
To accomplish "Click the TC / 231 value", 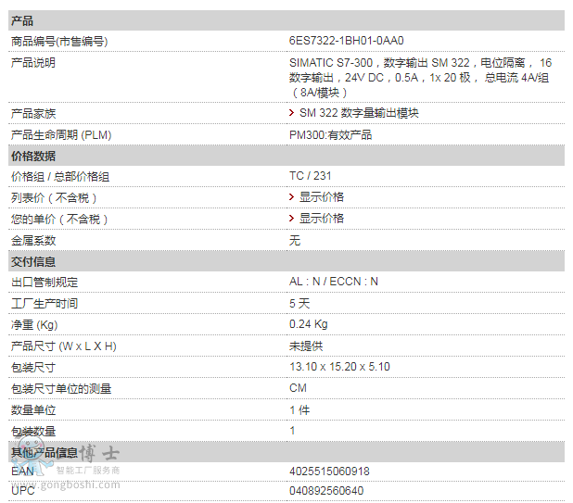I will (311, 176).
